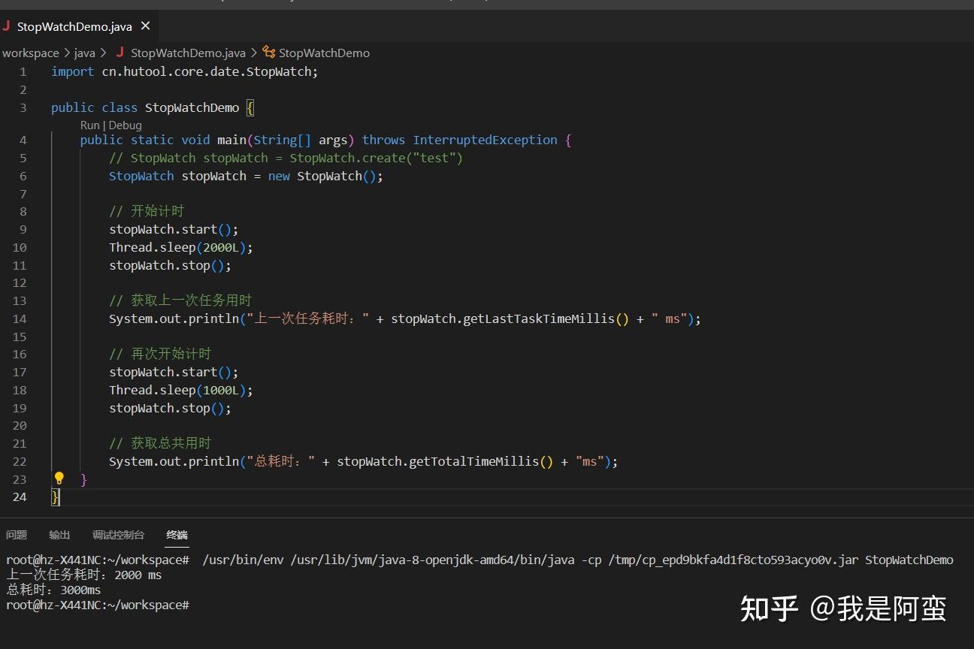Select the StopWatchDemo.java editor tab
974x649 pixels.
pyautogui.click(x=75, y=25)
